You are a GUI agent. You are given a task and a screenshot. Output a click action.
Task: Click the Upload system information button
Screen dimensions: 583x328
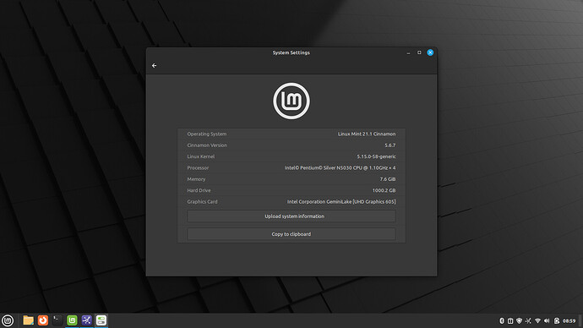tap(291, 216)
